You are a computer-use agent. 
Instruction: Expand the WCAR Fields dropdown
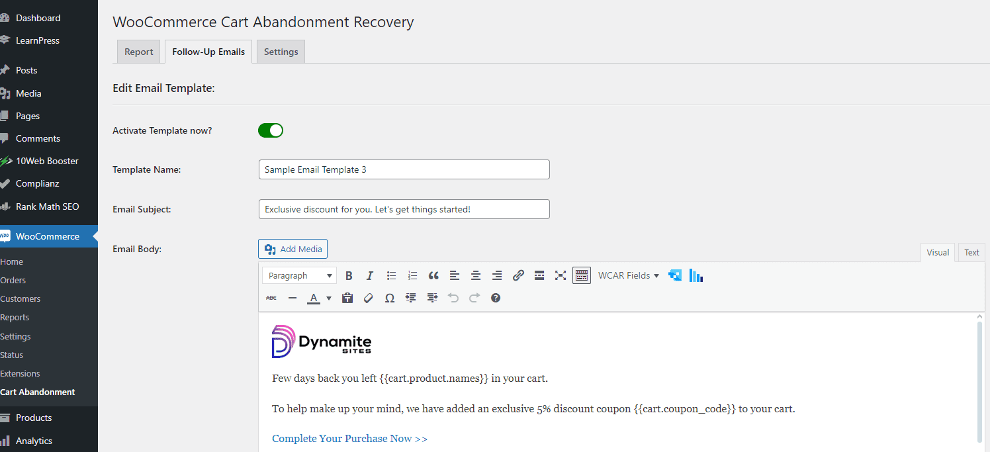click(x=629, y=276)
